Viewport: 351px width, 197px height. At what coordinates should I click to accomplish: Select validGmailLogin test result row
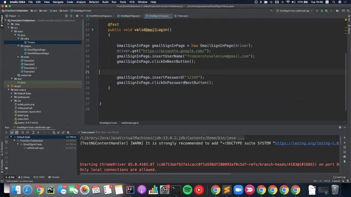point(35,148)
